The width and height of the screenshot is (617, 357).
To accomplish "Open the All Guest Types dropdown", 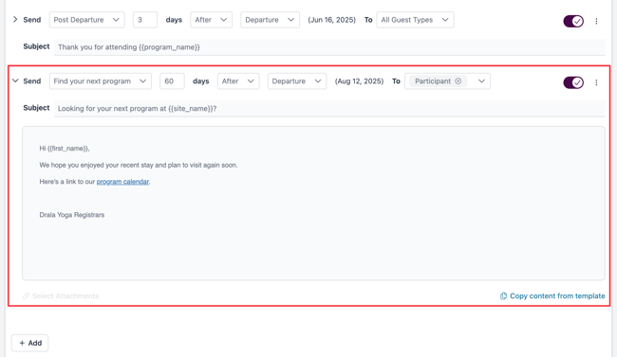I will [415, 20].
